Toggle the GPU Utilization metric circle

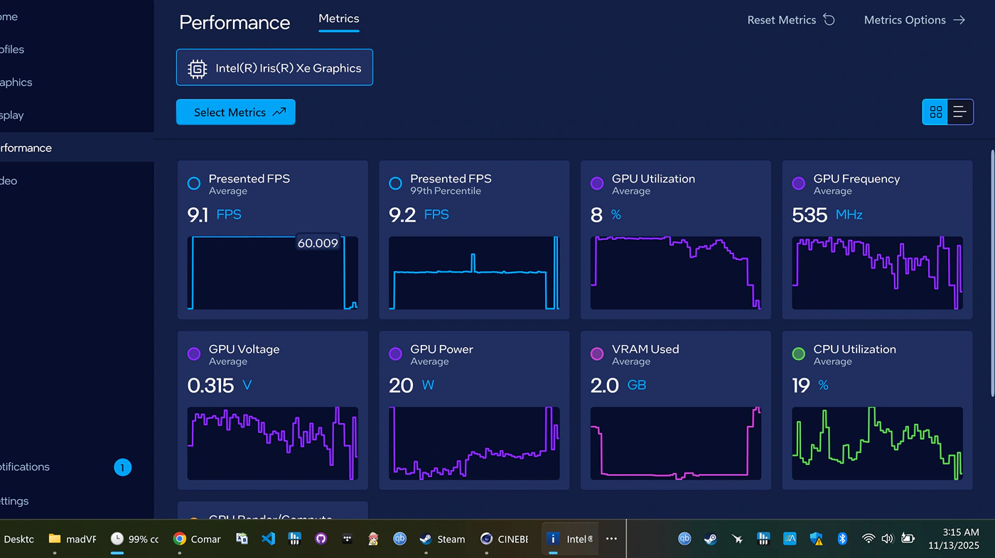[x=597, y=183]
